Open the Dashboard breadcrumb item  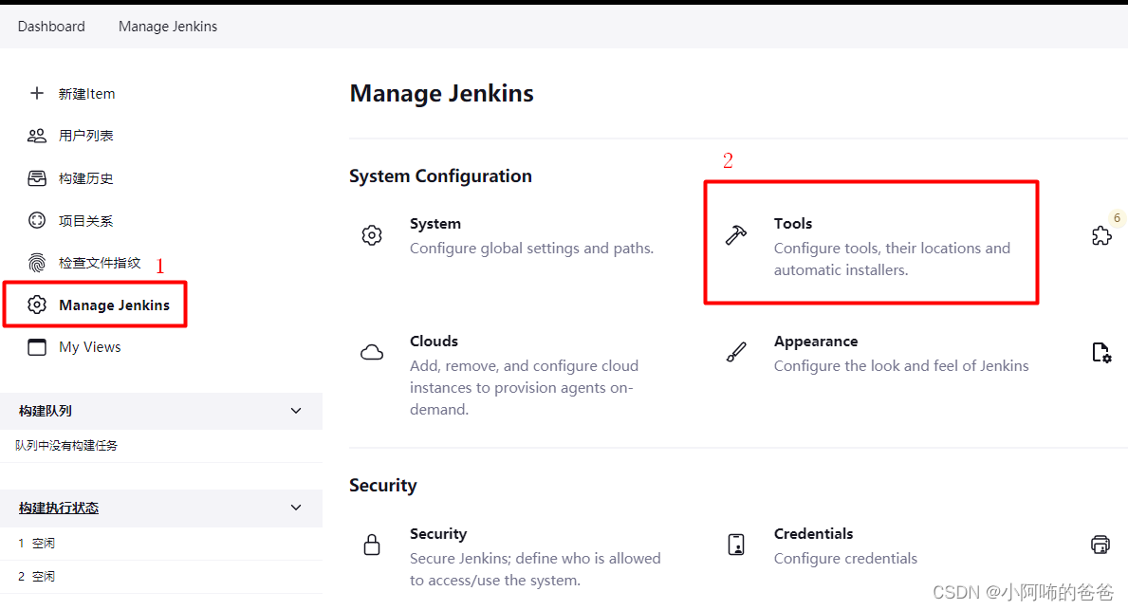pos(51,27)
